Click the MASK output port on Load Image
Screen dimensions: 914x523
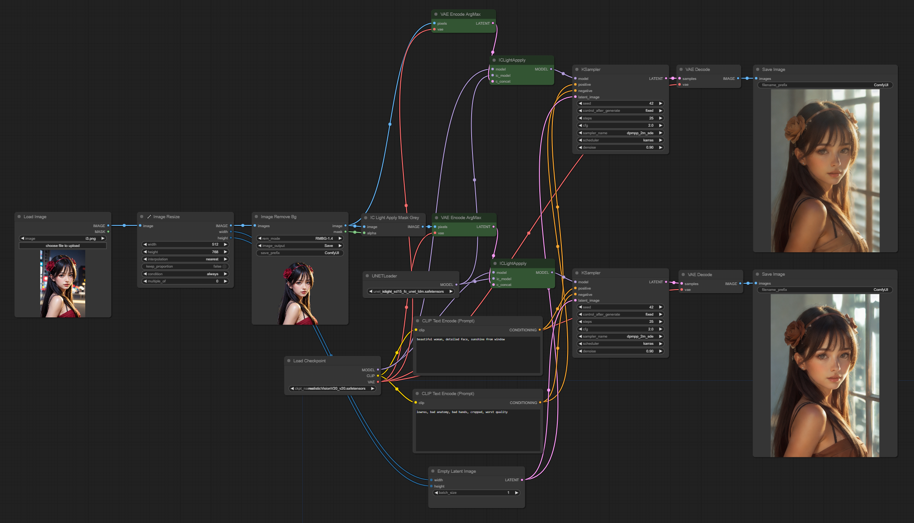[x=108, y=232]
